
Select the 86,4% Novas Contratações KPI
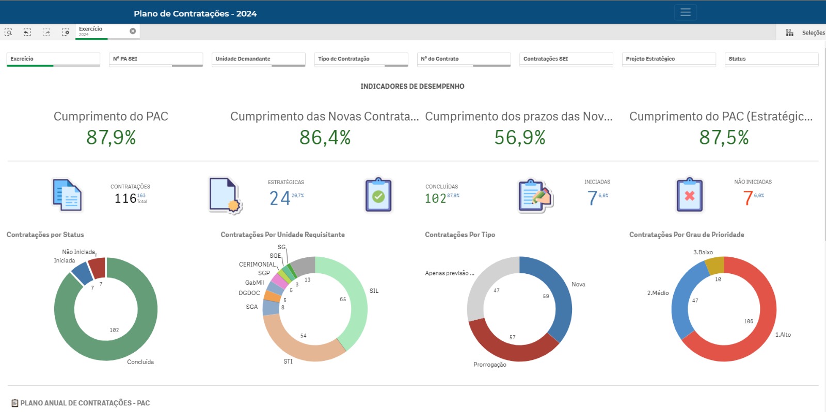tap(325, 137)
